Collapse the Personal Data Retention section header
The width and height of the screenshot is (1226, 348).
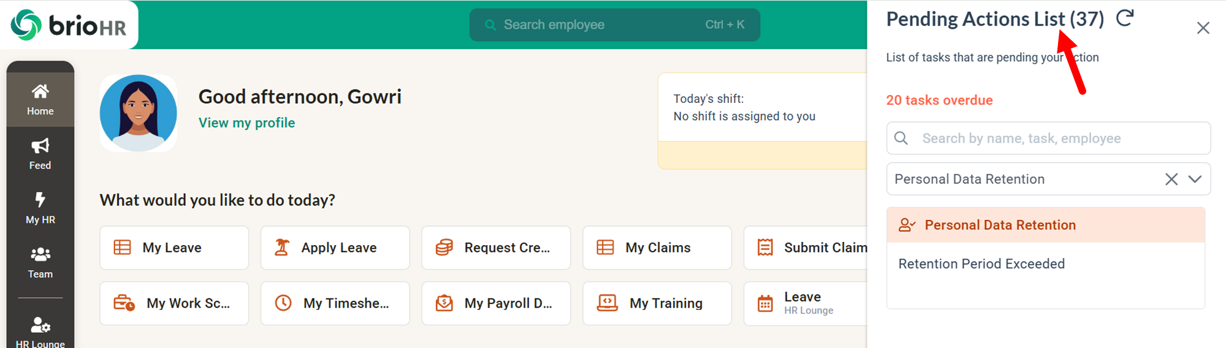[1045, 225]
